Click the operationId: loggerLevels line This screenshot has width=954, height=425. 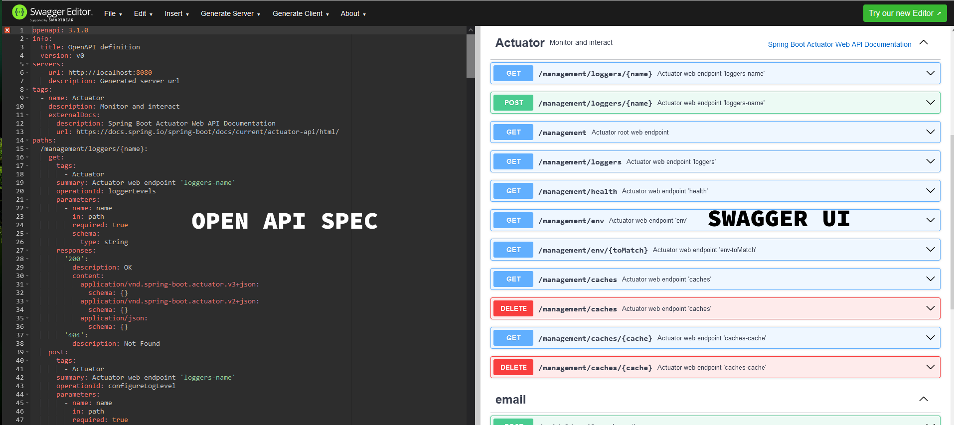pos(106,191)
